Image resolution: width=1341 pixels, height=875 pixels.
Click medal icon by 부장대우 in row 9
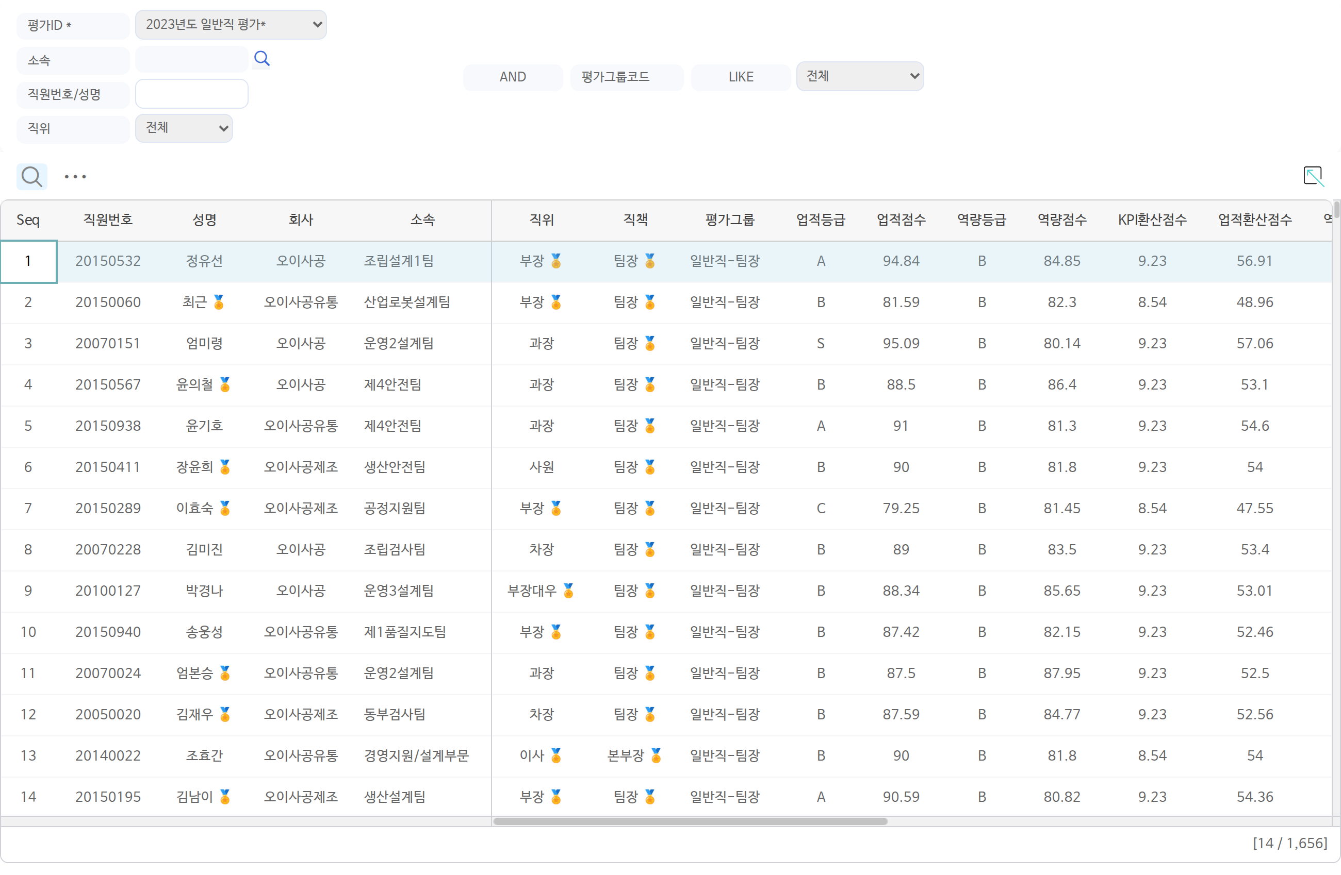(x=568, y=591)
